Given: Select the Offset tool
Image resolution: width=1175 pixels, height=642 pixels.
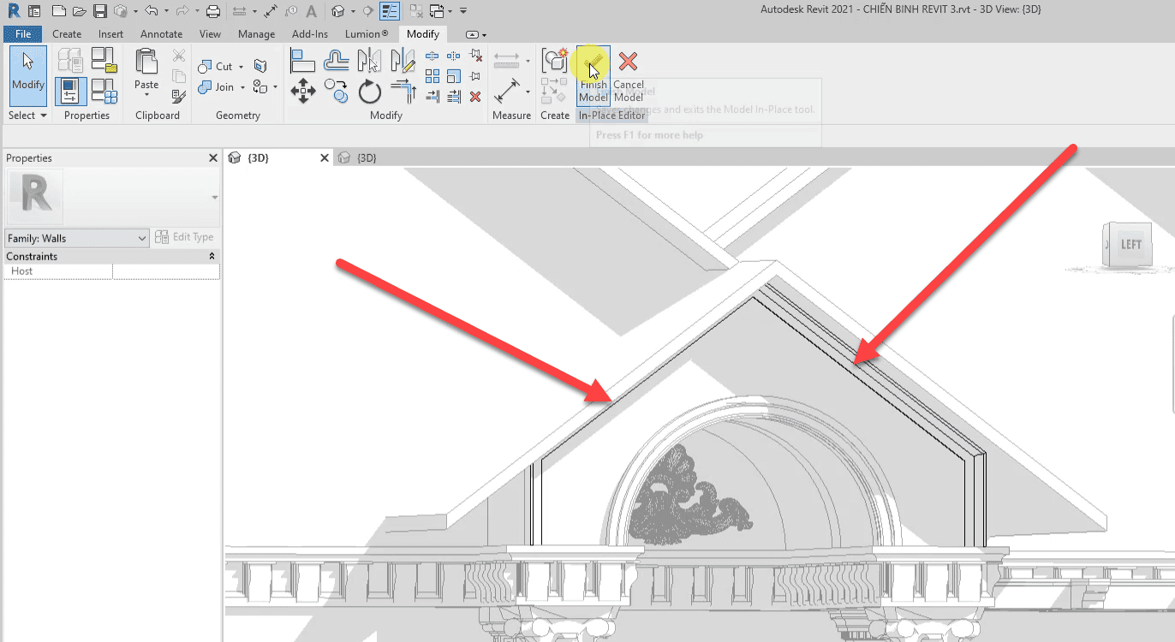Looking at the screenshot, I should [337, 61].
